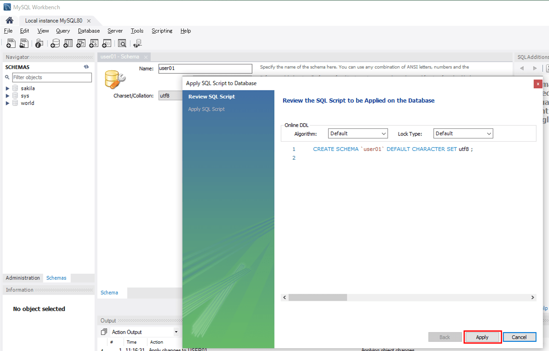This screenshot has width=549, height=351.
Task: Switch to the Administration tab
Action: 23,278
